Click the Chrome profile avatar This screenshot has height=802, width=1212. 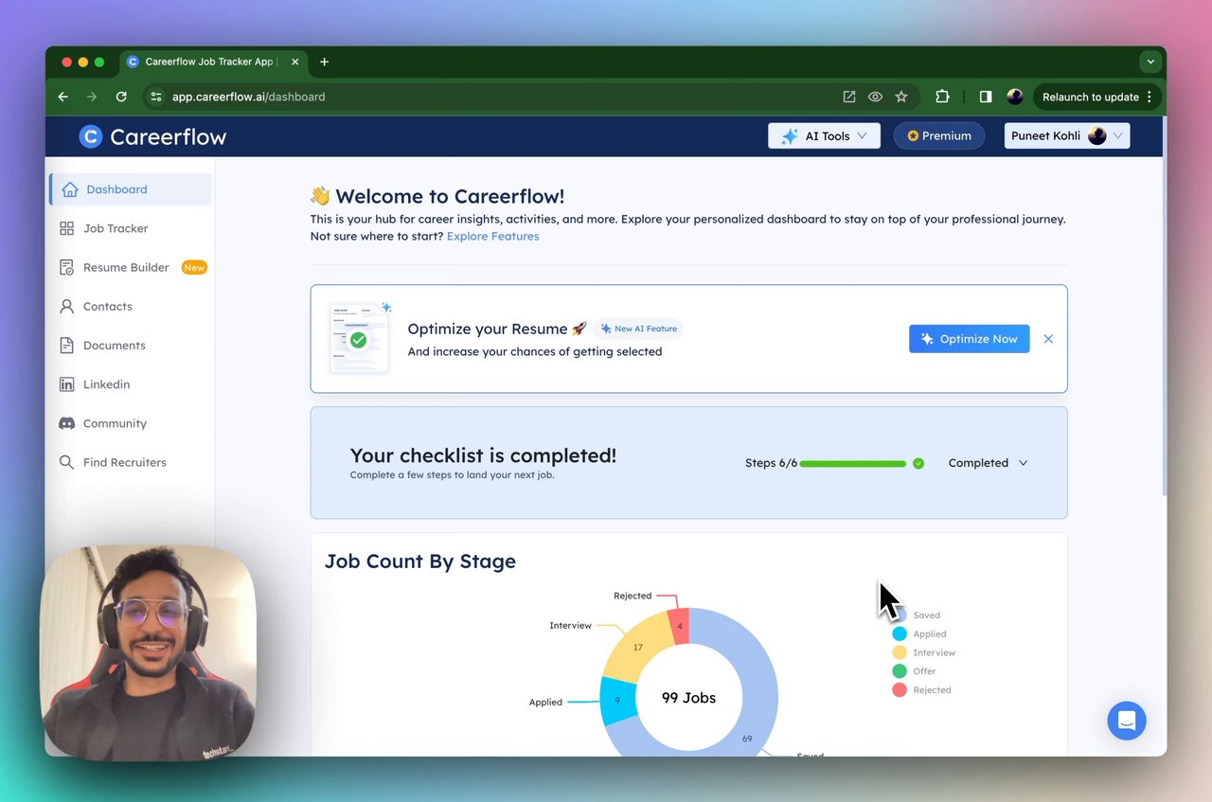point(1015,97)
